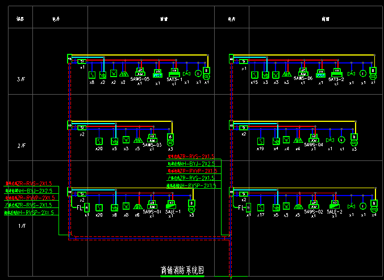The height and width of the screenshot is (280, 384).
Task: Select the round indicator symbol in SAWS-04 row
Action: click(x=341, y=140)
